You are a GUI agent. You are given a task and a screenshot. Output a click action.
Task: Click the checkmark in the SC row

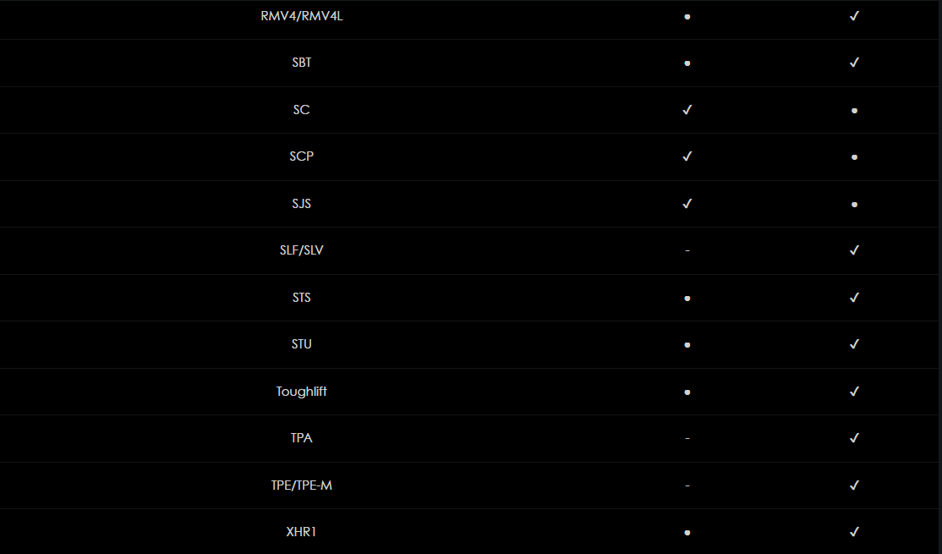click(x=687, y=110)
